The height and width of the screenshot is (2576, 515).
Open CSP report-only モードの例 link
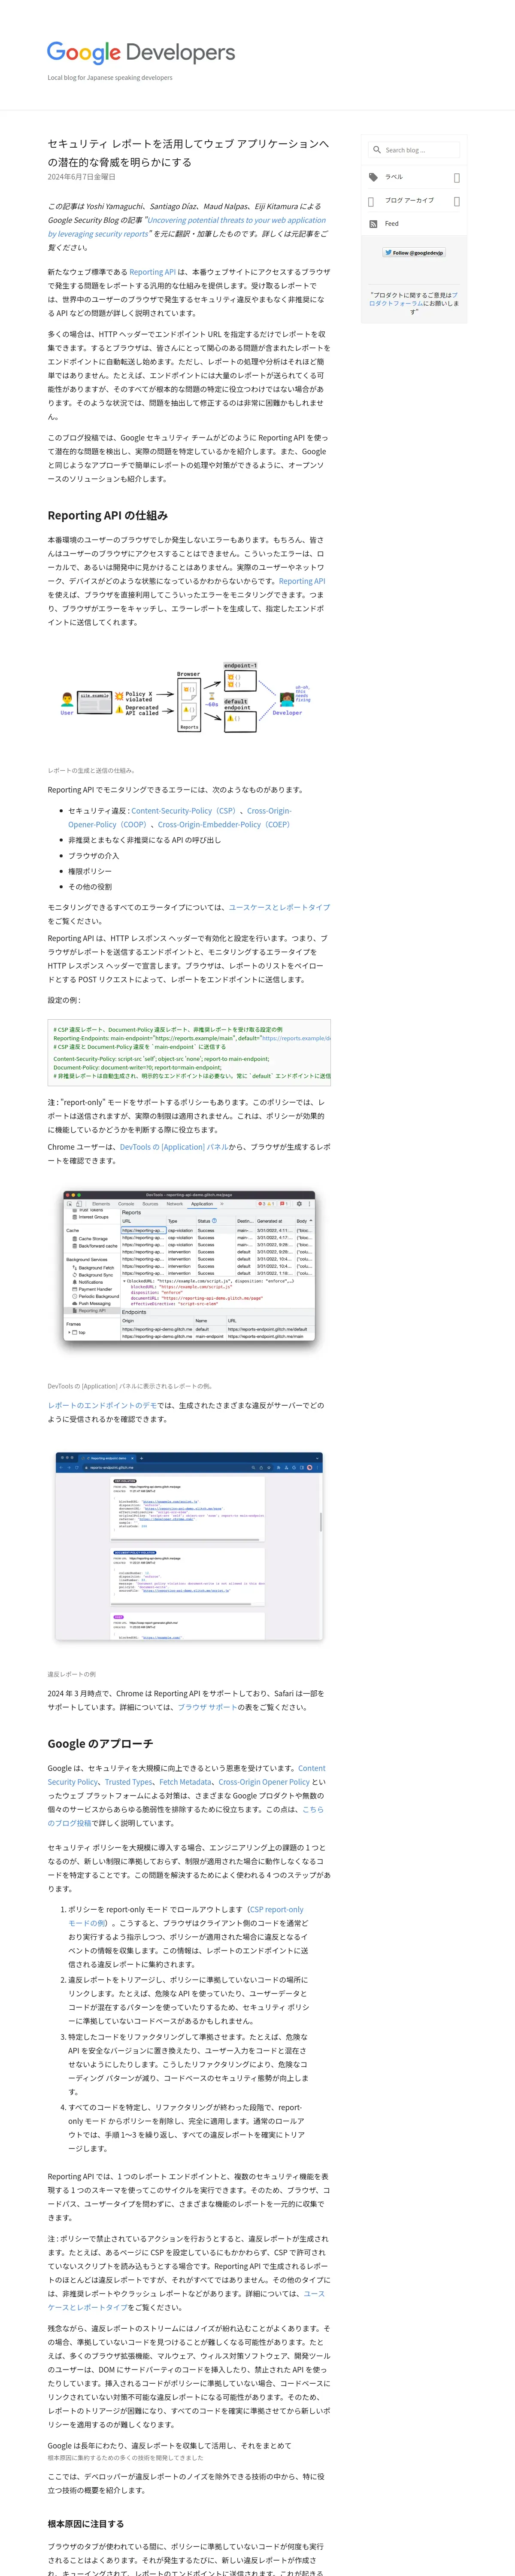click(186, 1916)
